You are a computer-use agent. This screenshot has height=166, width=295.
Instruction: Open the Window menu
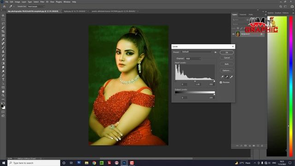[67, 2]
